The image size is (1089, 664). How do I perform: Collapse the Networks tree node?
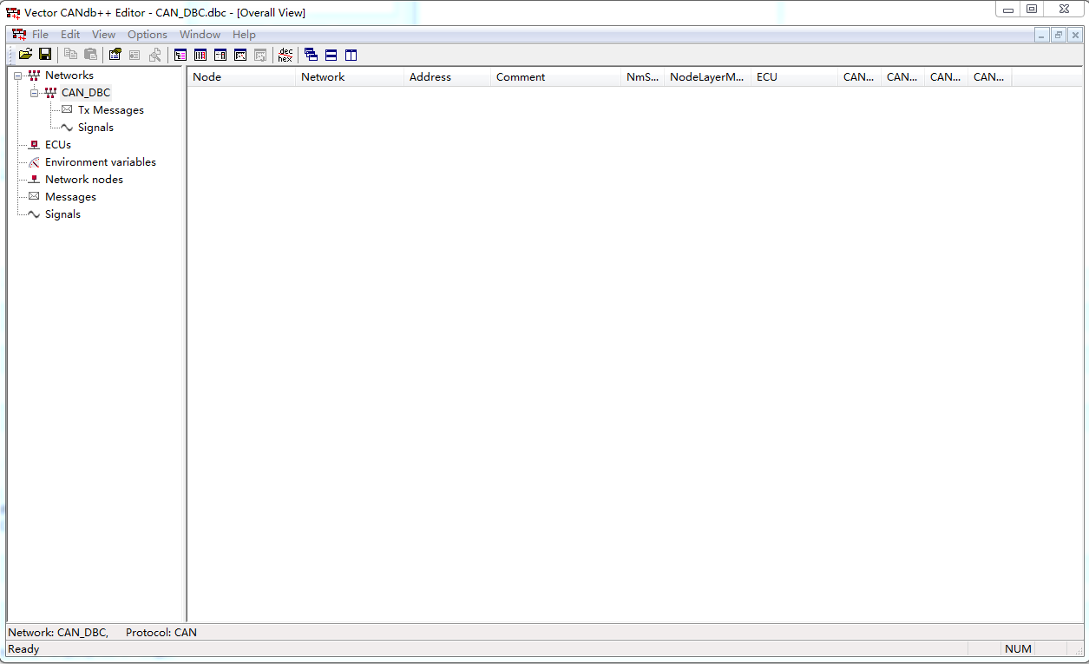[x=18, y=76]
